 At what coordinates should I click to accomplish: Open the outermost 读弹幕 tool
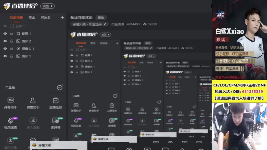click(55, 123)
